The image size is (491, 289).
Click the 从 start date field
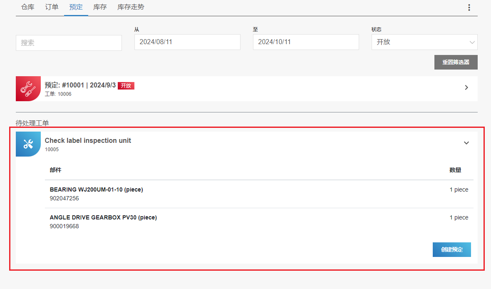187,42
